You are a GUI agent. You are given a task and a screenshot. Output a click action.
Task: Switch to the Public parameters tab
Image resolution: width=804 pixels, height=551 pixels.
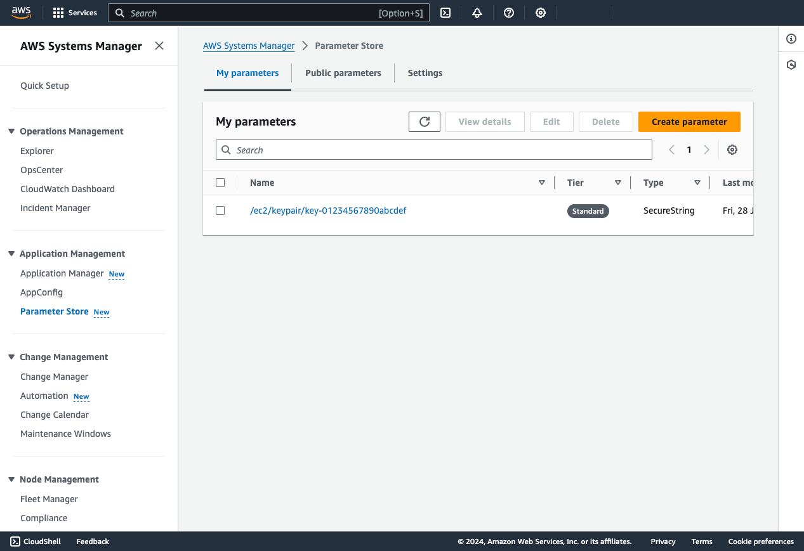pyautogui.click(x=343, y=73)
